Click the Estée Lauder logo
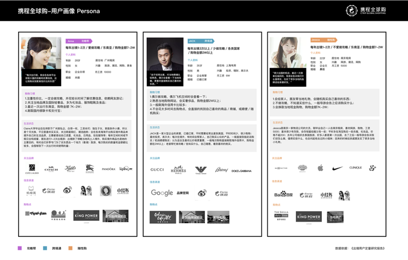Image resolution: width=408 pixels, height=260 pixels. tap(32, 169)
